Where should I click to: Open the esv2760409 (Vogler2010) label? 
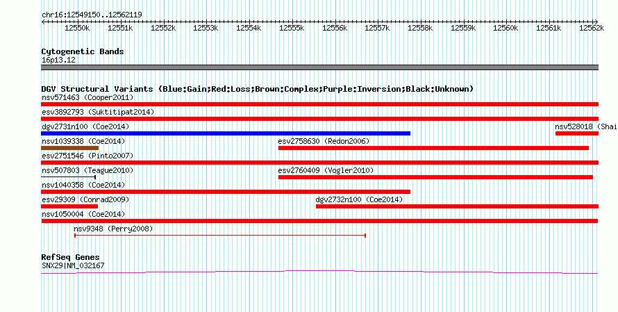[326, 170]
